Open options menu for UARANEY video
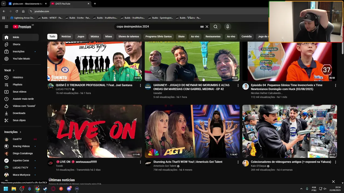The height and width of the screenshot is (193, 344). [x=238, y=86]
